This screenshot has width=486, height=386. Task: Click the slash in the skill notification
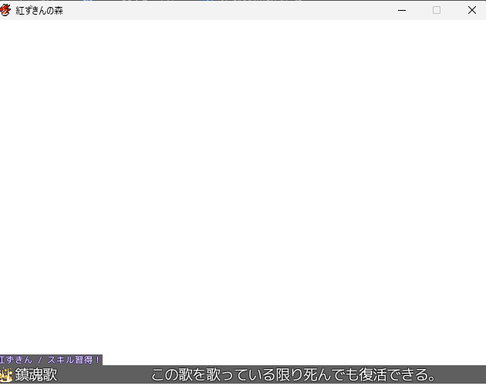(x=39, y=360)
